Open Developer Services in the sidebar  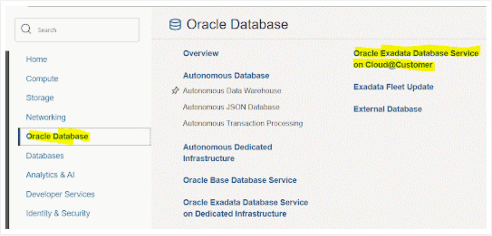(x=60, y=194)
